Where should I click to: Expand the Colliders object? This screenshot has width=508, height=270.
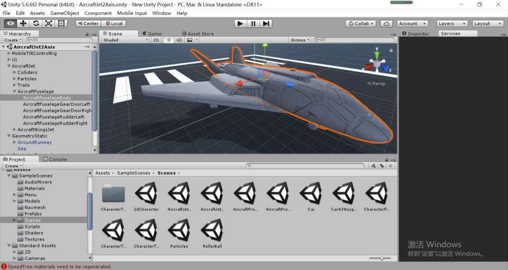[x=14, y=72]
